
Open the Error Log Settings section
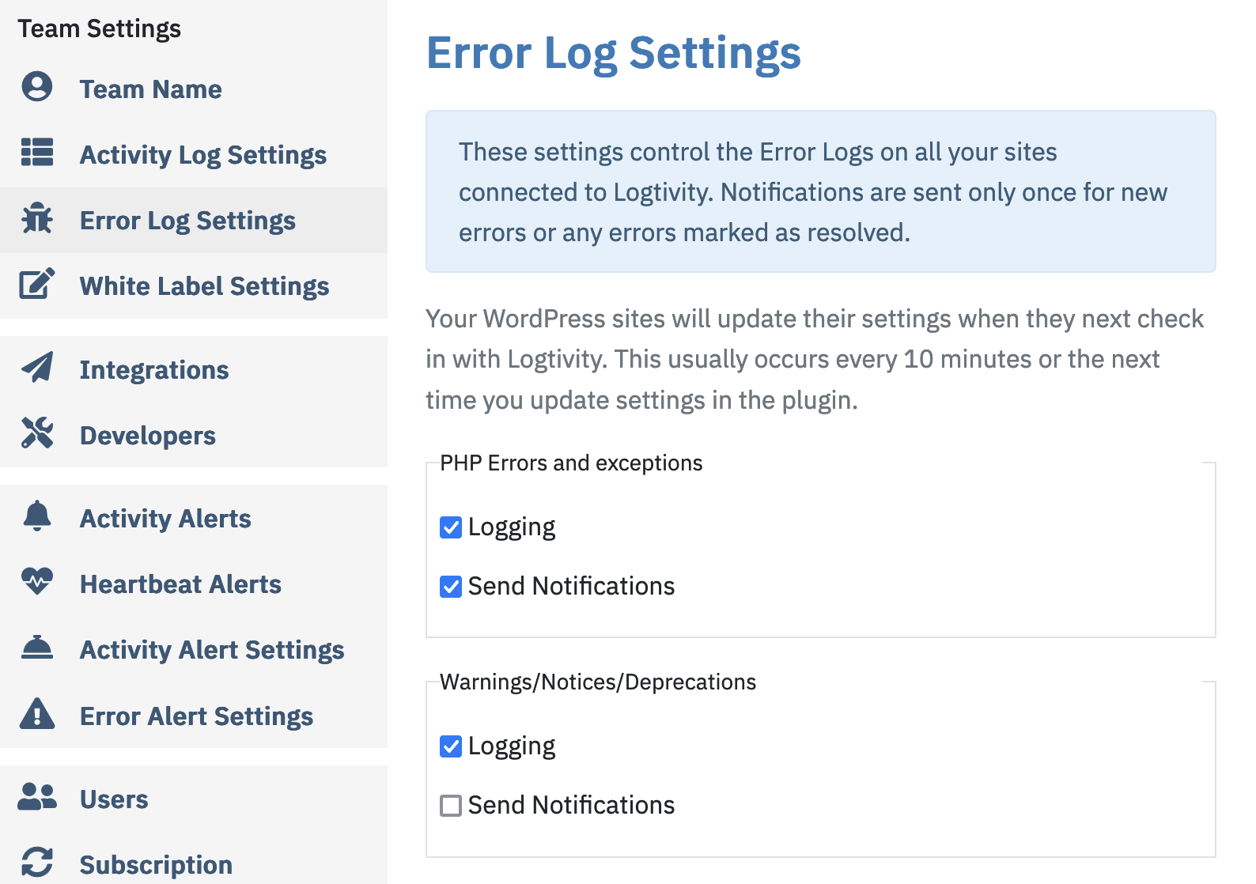tap(188, 220)
